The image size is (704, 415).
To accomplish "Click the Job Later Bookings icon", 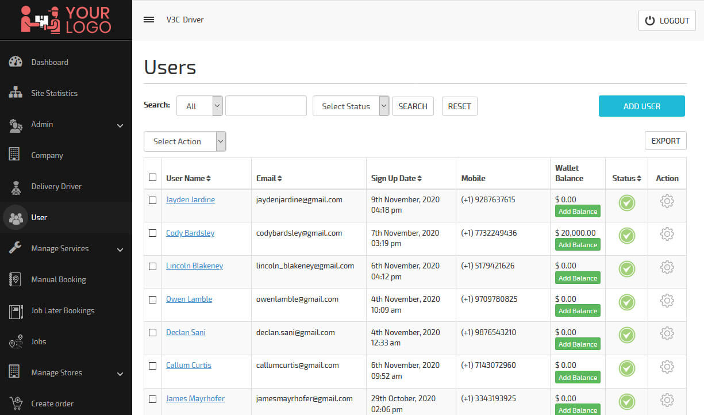I will [x=16, y=311].
